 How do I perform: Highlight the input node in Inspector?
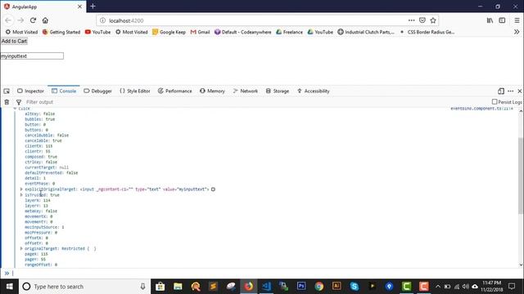[x=213, y=189]
